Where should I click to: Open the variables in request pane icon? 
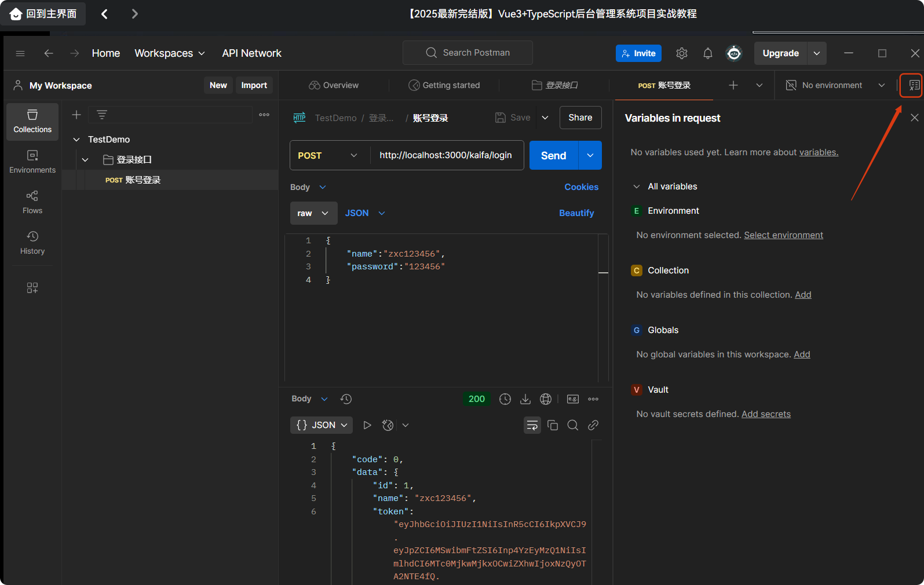(x=914, y=85)
